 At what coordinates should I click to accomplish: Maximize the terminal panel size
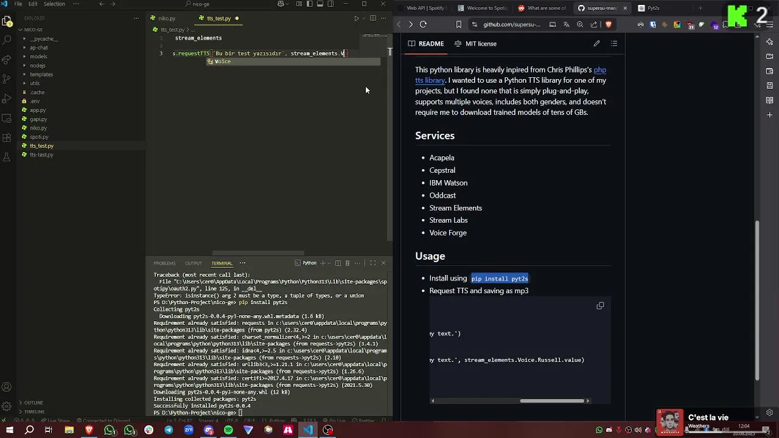click(x=372, y=263)
